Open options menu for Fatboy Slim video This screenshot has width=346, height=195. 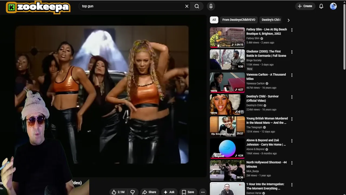[292, 30]
